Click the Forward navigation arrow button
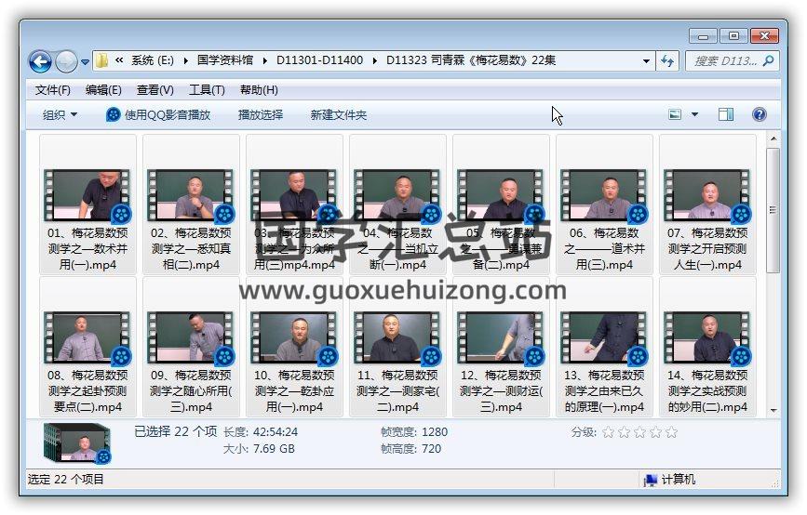This screenshot has width=807, height=515. (66, 61)
